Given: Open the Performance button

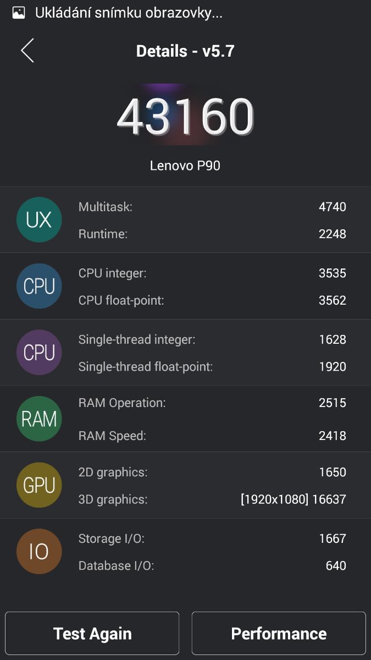Looking at the screenshot, I should 279,634.
